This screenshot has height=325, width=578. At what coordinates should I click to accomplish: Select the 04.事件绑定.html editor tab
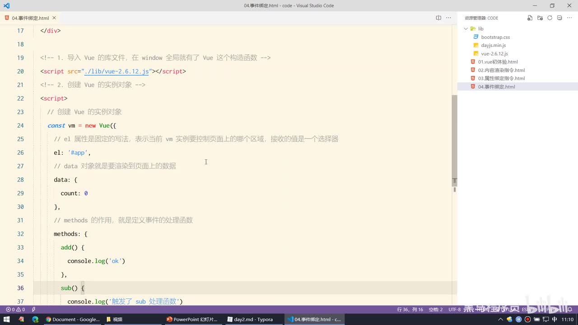31,18
